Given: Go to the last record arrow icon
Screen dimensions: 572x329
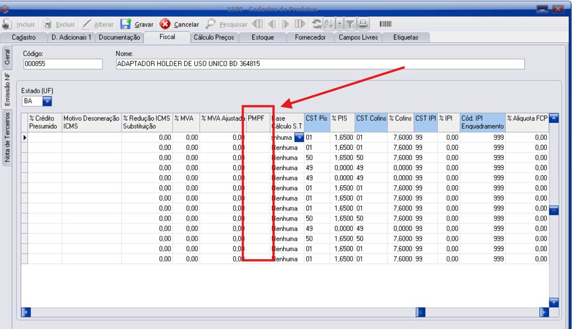Looking at the screenshot, I should click(x=300, y=24).
